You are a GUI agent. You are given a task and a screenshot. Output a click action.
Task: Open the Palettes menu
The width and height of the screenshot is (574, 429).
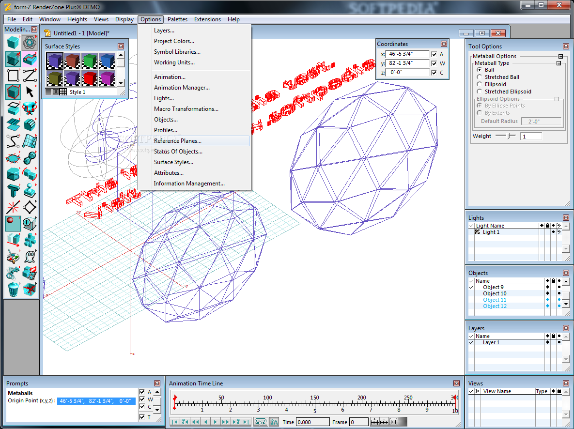tap(177, 19)
